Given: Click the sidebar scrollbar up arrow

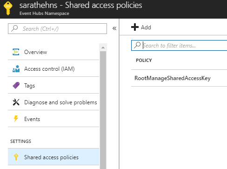Looking at the screenshot, I should (103, 47).
